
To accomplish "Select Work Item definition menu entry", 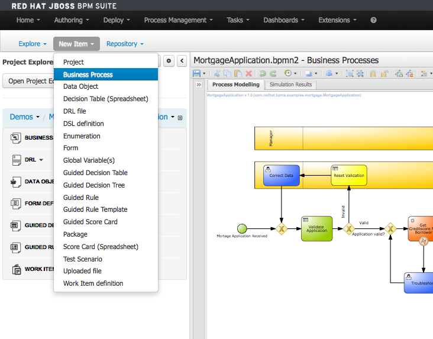I will coord(106,284).
